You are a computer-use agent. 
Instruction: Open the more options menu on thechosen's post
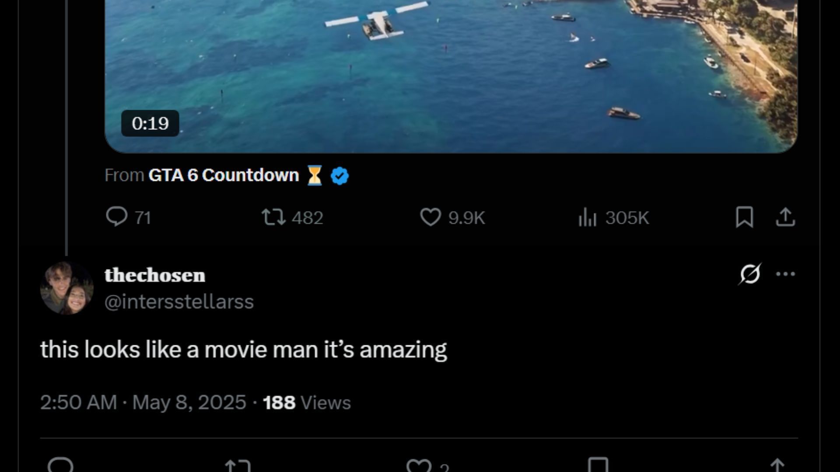[785, 274]
